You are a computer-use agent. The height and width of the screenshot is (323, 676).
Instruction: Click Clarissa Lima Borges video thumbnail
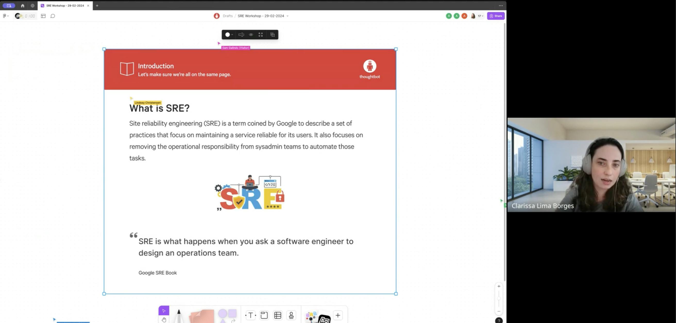591,165
